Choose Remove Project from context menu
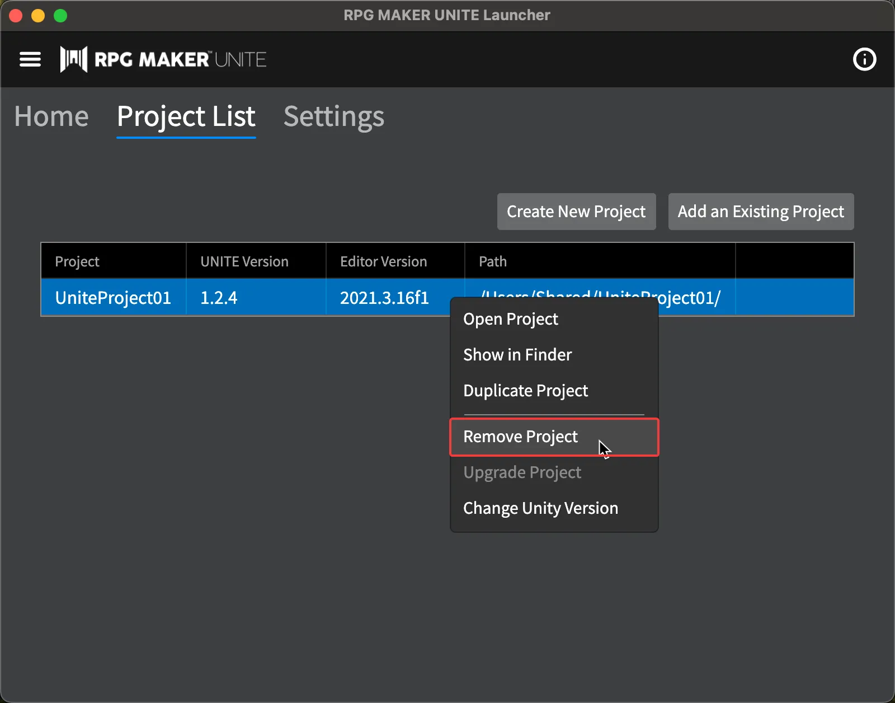Image resolution: width=895 pixels, height=703 pixels. pyautogui.click(x=520, y=437)
